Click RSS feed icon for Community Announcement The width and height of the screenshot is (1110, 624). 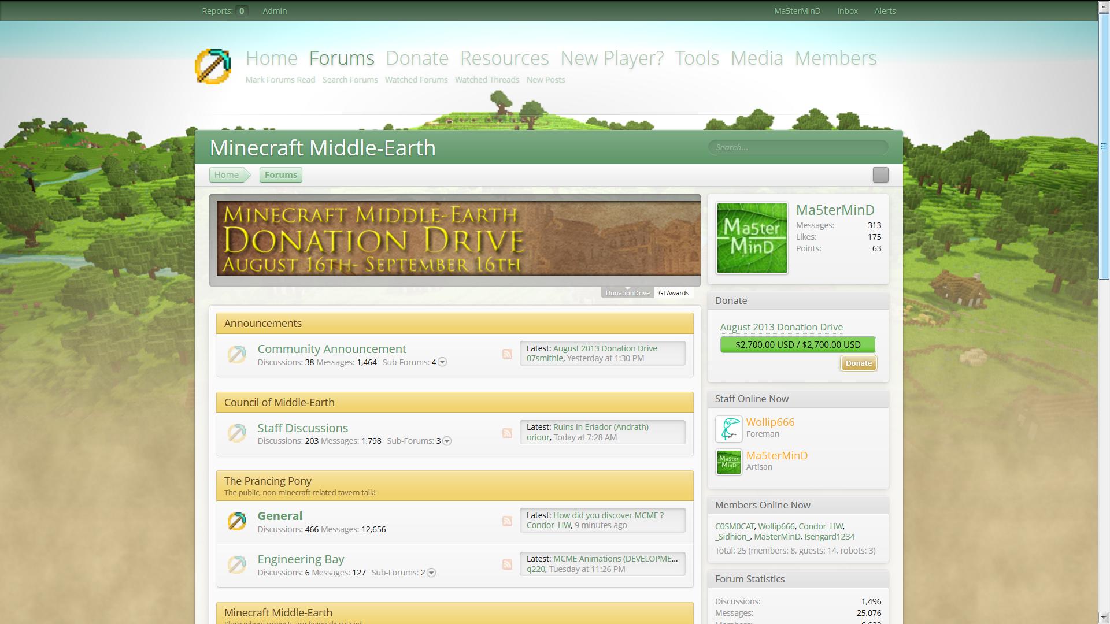pyautogui.click(x=507, y=354)
